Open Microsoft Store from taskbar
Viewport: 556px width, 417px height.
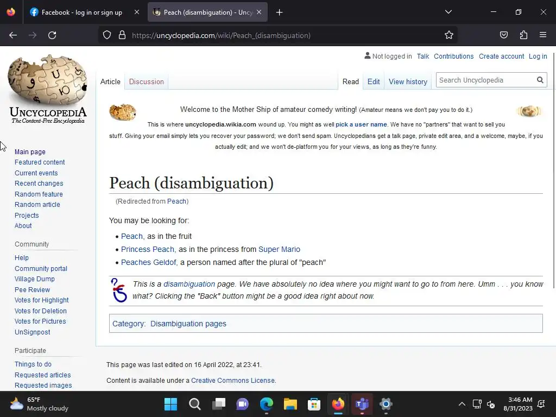click(314, 404)
